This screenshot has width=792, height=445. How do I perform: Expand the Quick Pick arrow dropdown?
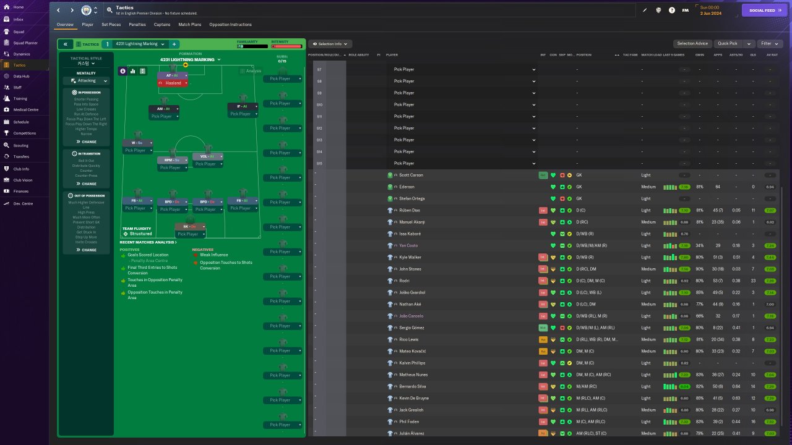(x=749, y=44)
